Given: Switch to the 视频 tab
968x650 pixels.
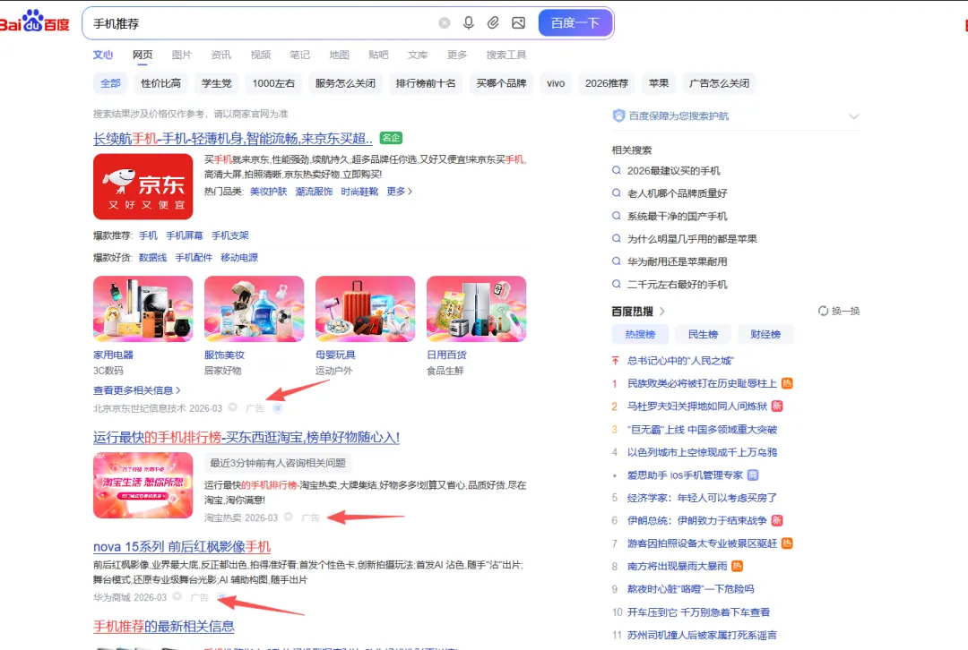Looking at the screenshot, I should coord(261,55).
